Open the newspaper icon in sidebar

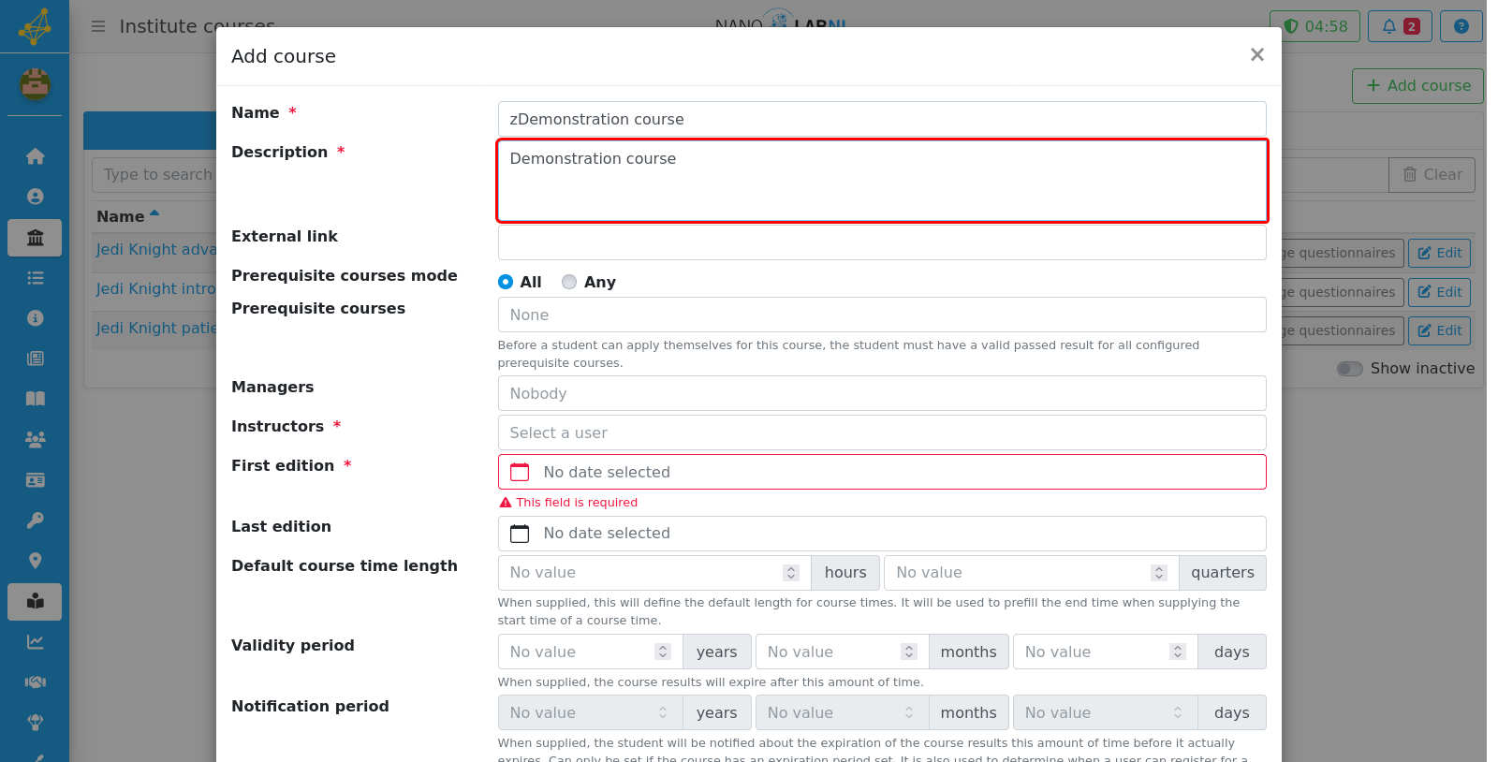(35, 359)
